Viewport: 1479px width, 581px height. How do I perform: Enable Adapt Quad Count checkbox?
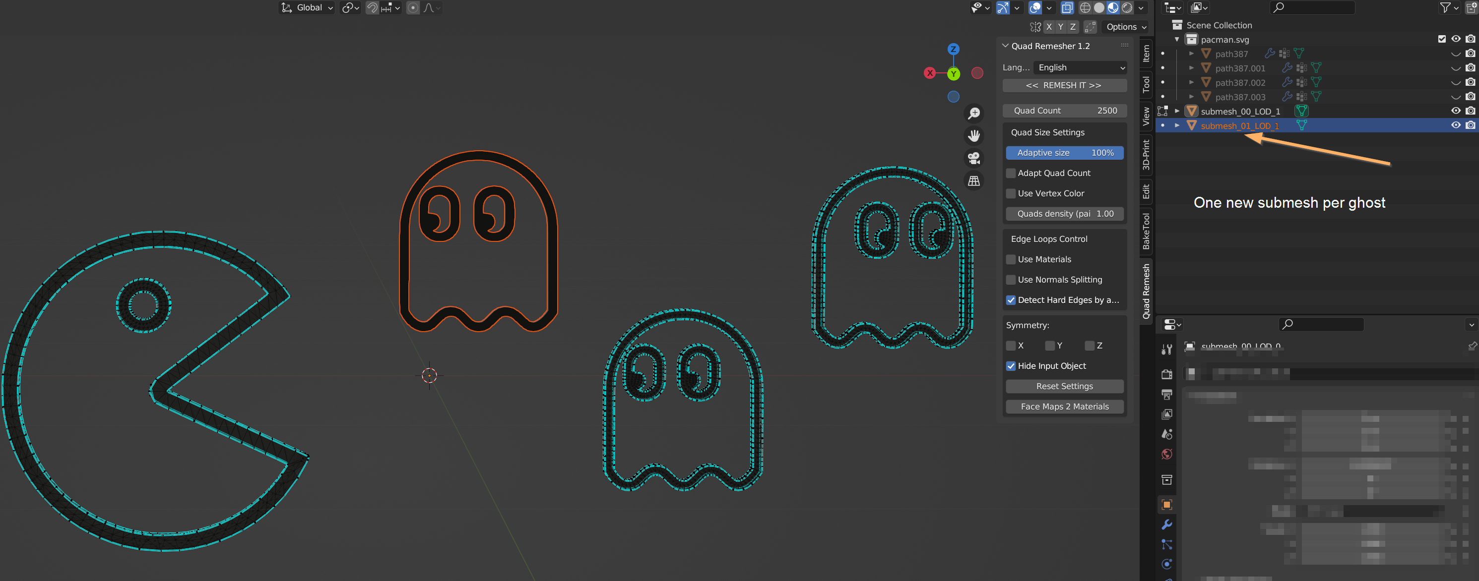(x=1011, y=173)
